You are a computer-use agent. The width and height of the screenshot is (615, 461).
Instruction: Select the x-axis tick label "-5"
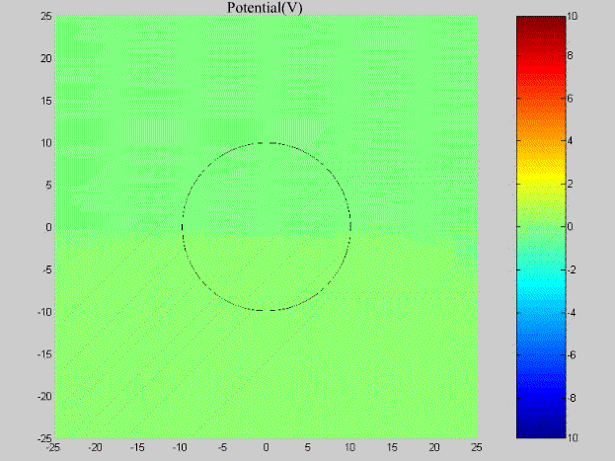tap(222, 447)
